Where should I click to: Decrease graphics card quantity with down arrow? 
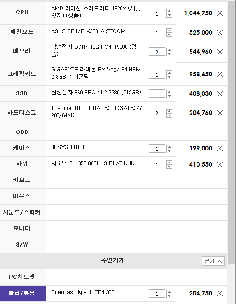(x=169, y=77)
